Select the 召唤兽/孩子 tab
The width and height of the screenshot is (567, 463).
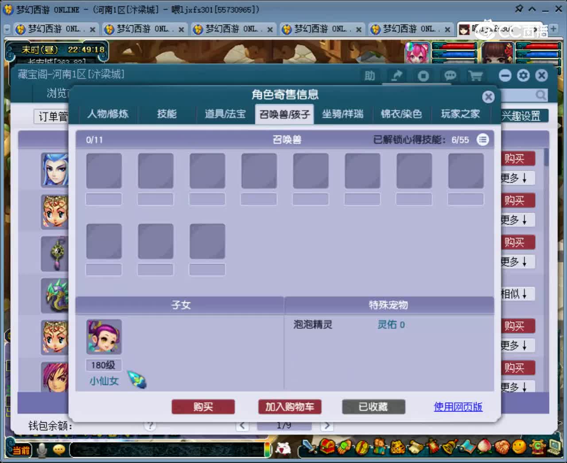284,114
